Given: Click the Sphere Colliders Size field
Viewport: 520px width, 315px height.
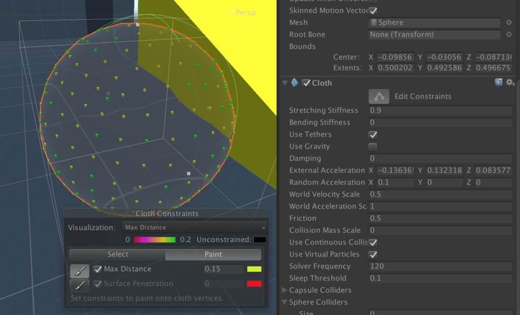Looking at the screenshot, I should point(441,312).
